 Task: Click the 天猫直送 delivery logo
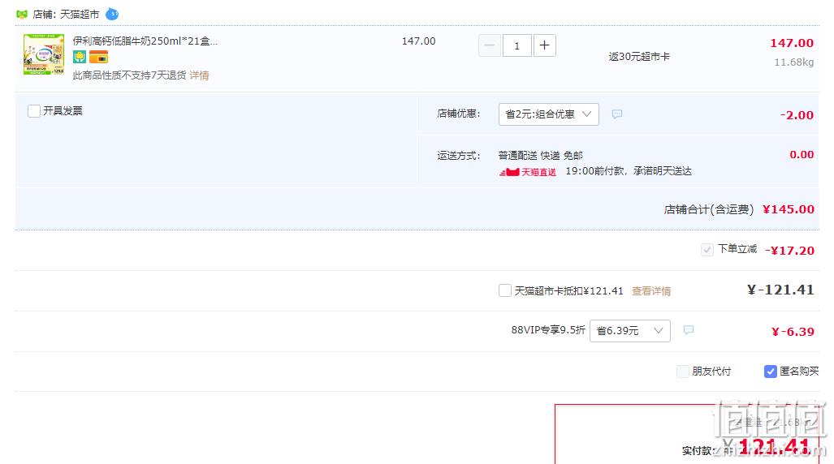tap(528, 172)
